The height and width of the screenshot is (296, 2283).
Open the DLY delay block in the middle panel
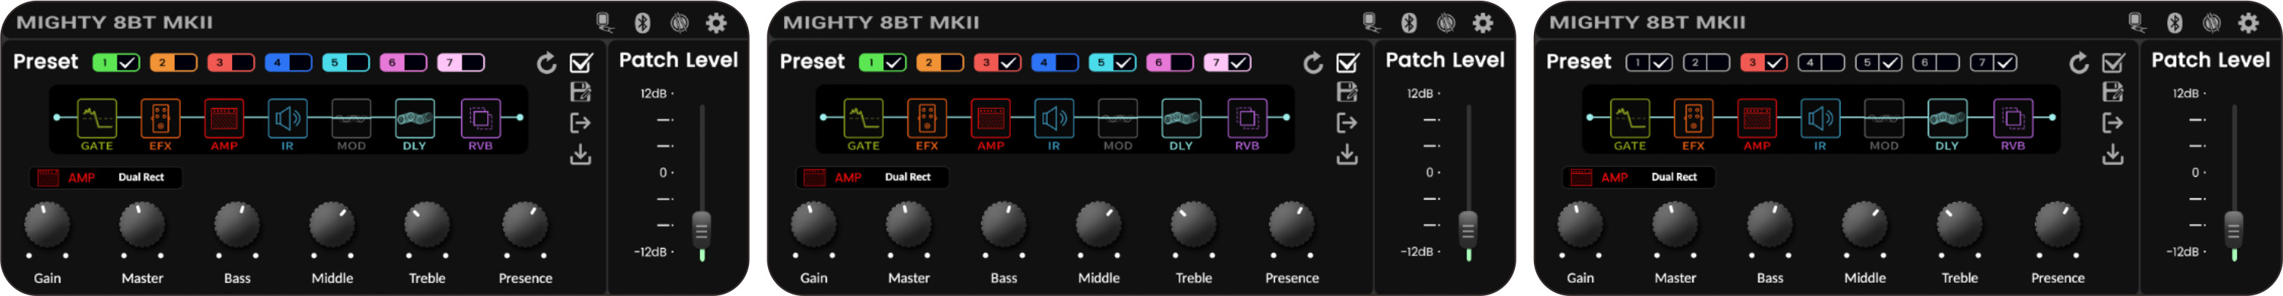click(x=1180, y=119)
